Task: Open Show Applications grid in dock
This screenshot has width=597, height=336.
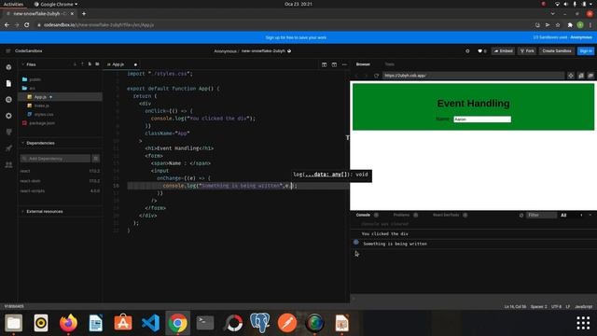Action: [x=583, y=323]
